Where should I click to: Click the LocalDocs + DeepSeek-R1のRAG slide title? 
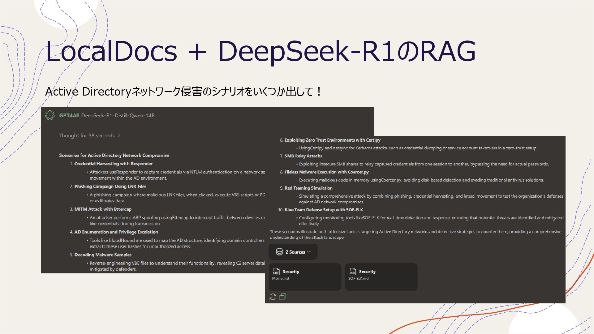coord(260,51)
